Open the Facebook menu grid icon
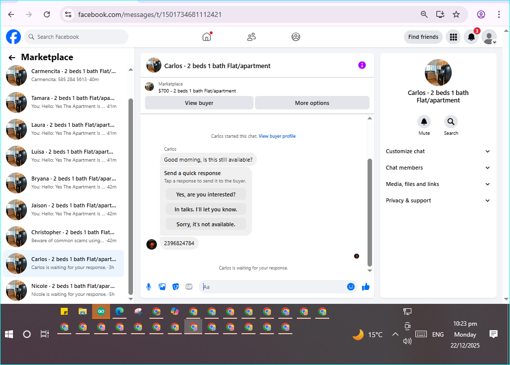510x365 pixels. tap(453, 37)
